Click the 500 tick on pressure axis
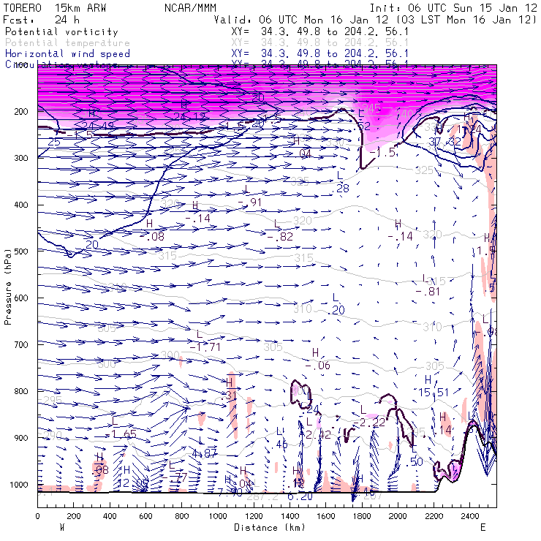The height and width of the screenshot is (541, 541). pyautogui.click(x=21, y=251)
